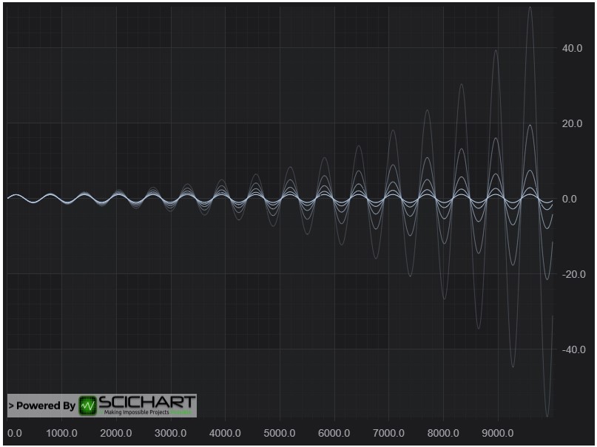Viewport: 597px width, 447px height.
Task: Click the 6000.0 x-axis label
Action: (334, 433)
